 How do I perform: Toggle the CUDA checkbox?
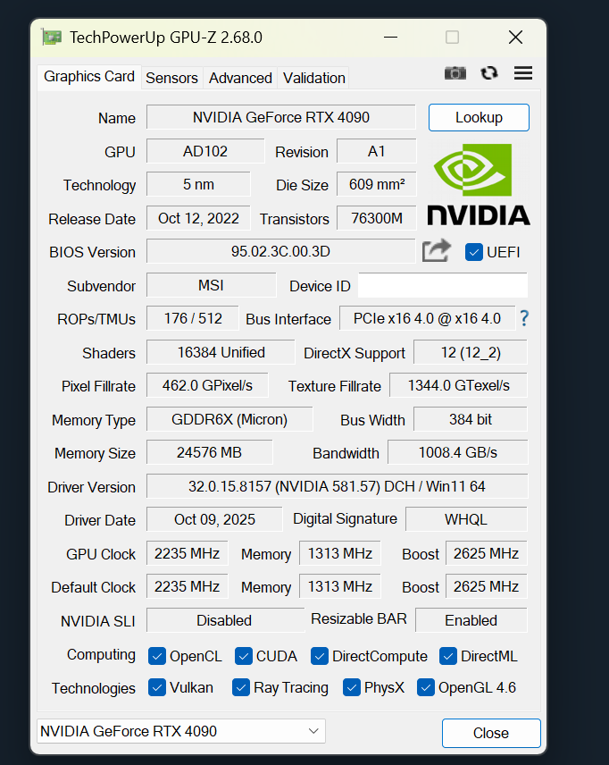[243, 656]
